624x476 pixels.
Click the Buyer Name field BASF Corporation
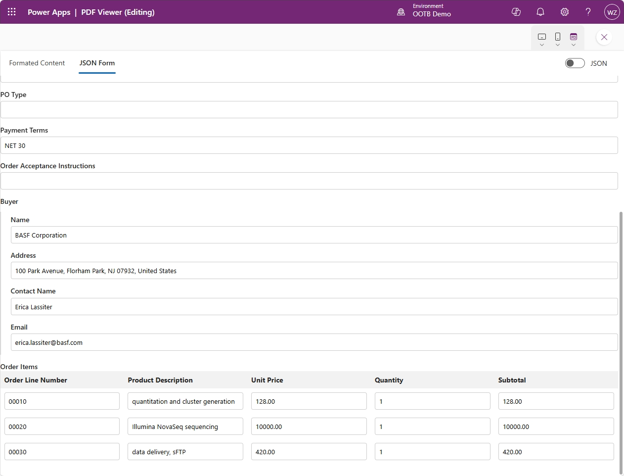(x=314, y=235)
